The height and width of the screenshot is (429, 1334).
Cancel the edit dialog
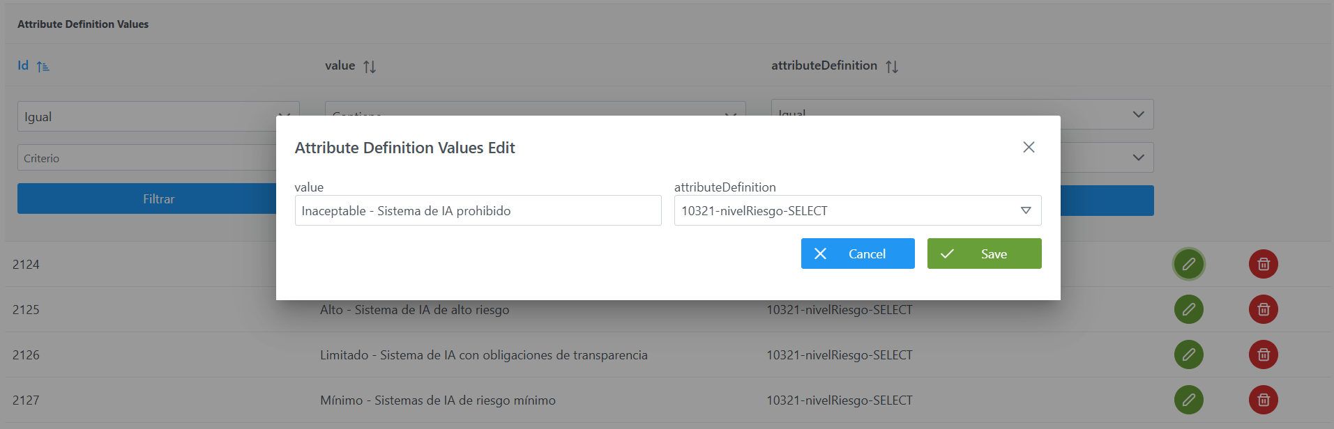coord(858,253)
